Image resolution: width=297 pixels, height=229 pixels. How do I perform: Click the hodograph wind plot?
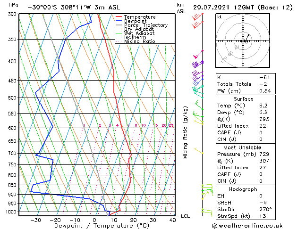(x=243, y=41)
